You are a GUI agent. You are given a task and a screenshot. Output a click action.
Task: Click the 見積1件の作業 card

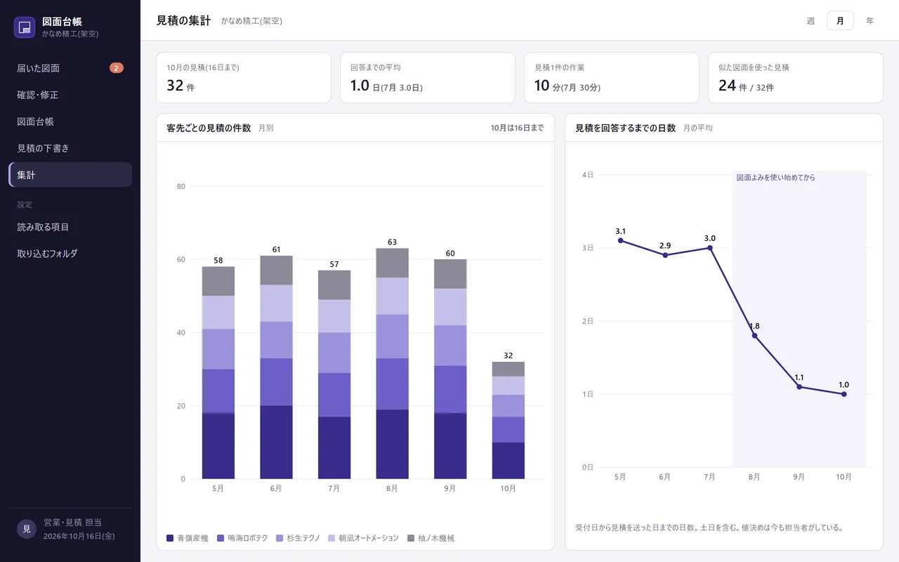[612, 77]
